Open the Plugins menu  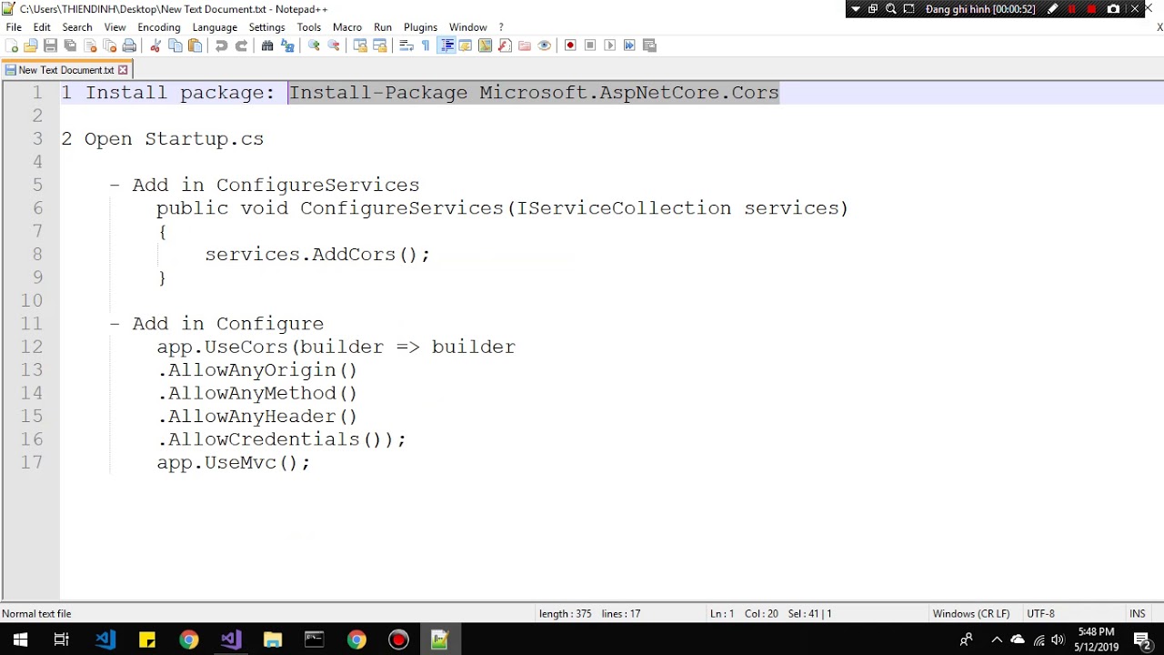point(420,27)
